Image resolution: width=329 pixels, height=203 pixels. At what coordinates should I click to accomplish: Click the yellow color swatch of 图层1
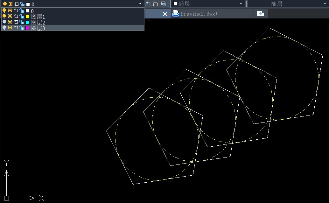[27, 16]
